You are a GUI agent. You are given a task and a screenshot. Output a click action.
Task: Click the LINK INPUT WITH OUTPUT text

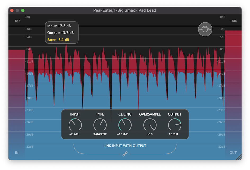125,146
